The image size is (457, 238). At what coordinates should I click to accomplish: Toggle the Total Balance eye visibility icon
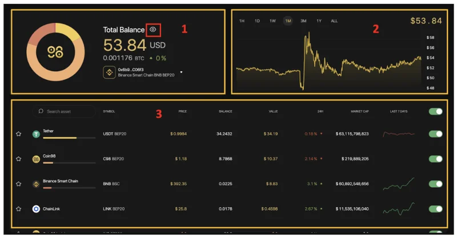tap(153, 30)
